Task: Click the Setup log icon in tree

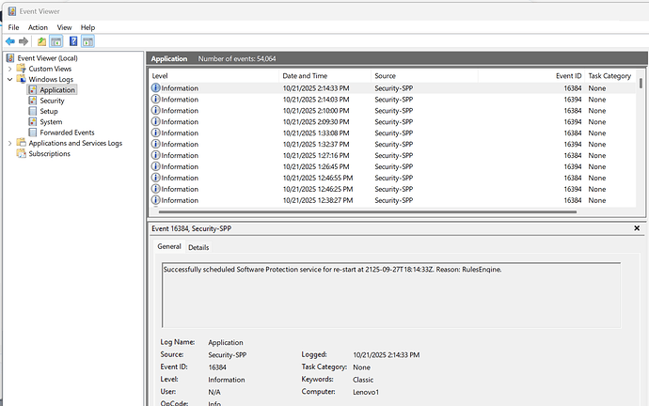Action: click(32, 111)
